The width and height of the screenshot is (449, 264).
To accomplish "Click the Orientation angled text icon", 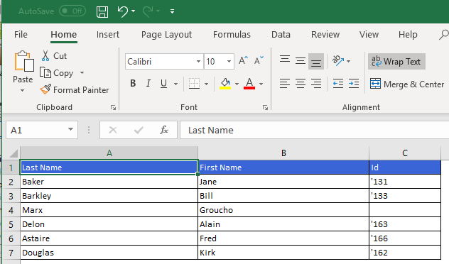I will click(338, 60).
